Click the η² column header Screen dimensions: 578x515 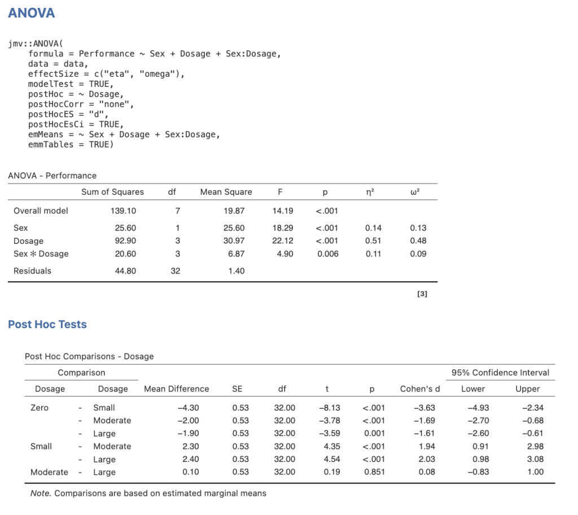point(369,192)
